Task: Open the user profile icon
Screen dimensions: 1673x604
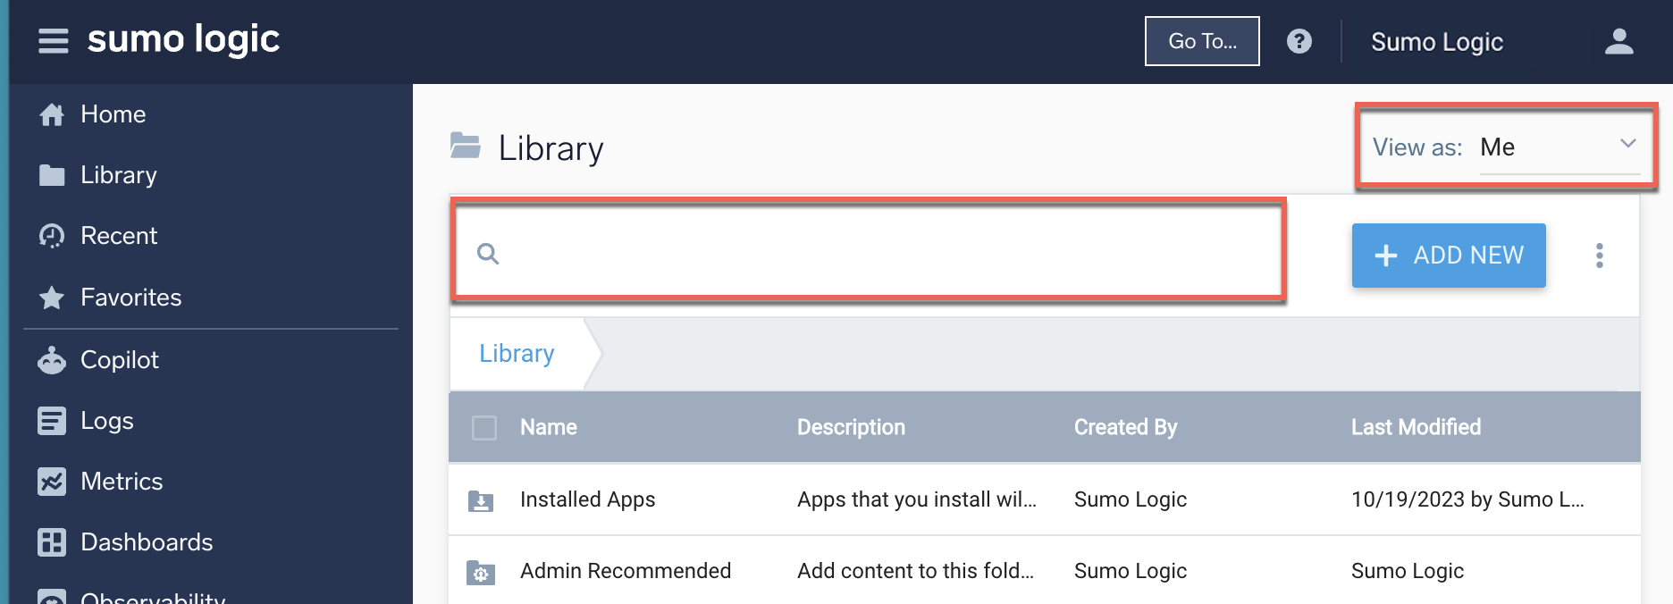Action: click(1618, 41)
